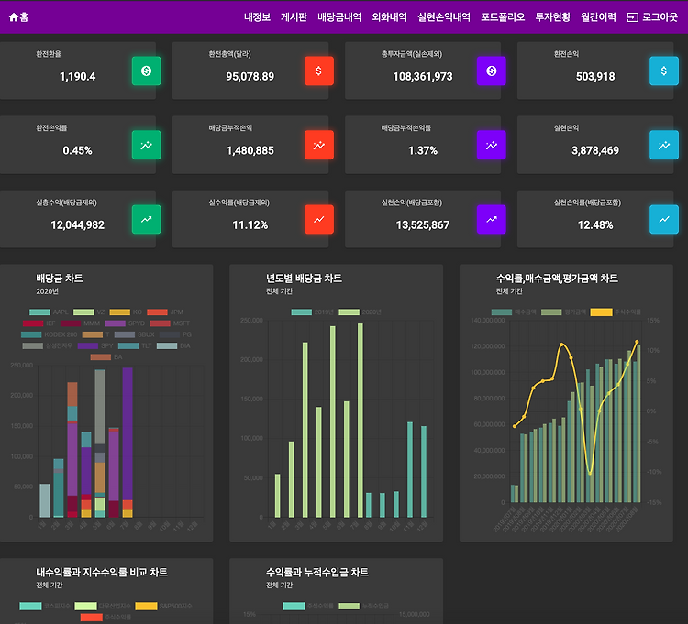
Task: Click the 다우산업지수 legend color box
Action: (x=85, y=606)
